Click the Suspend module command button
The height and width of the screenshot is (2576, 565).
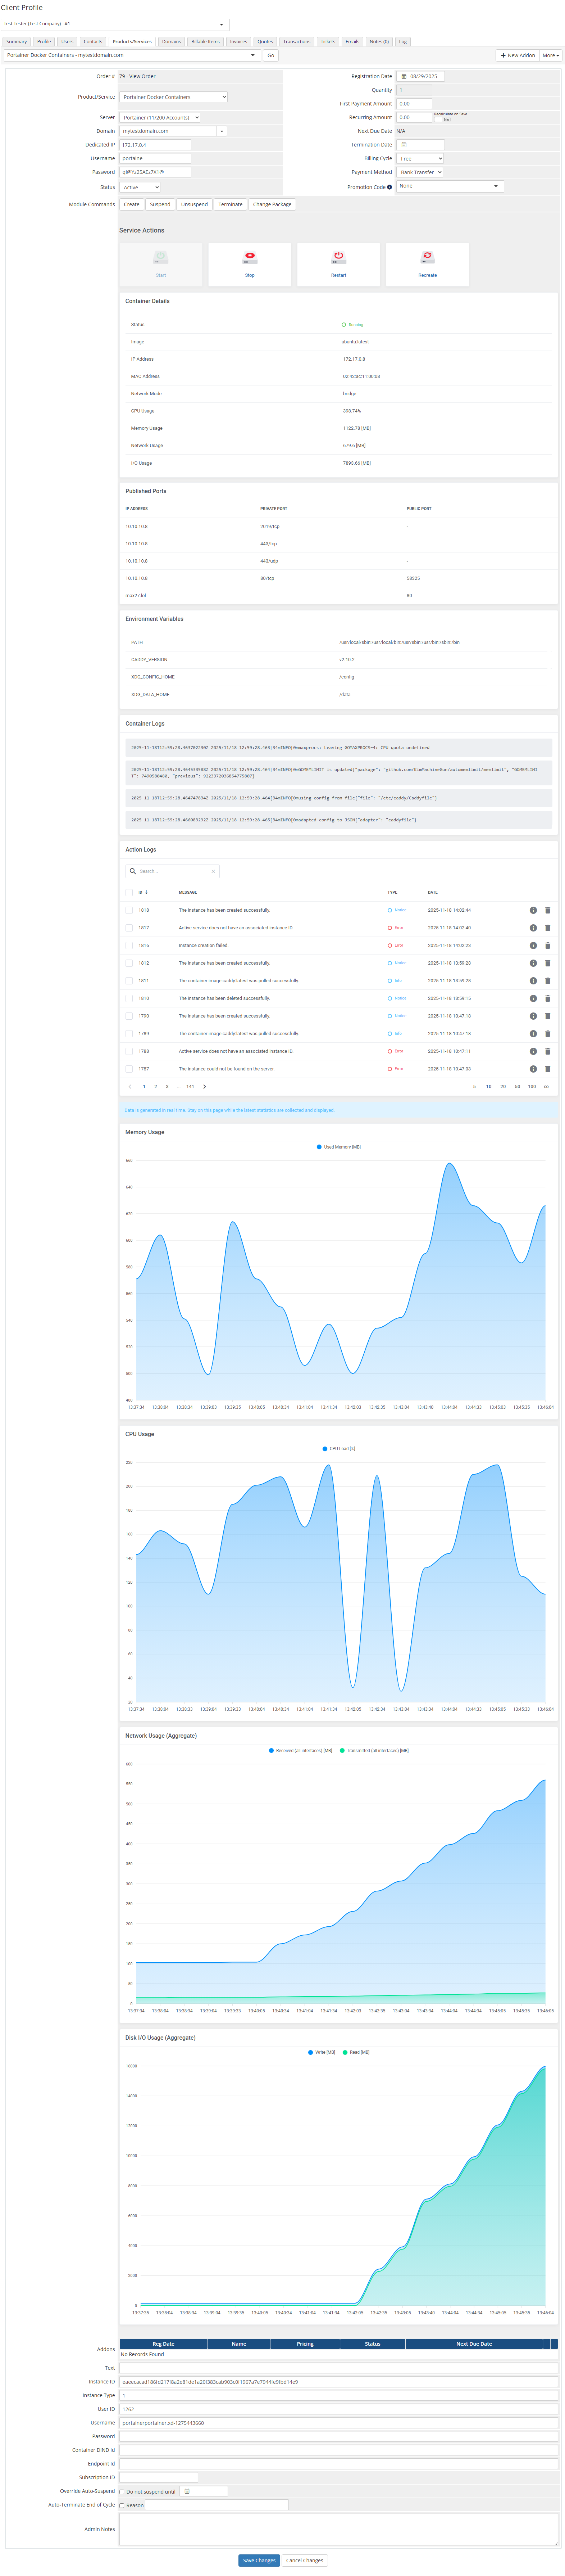pos(160,204)
